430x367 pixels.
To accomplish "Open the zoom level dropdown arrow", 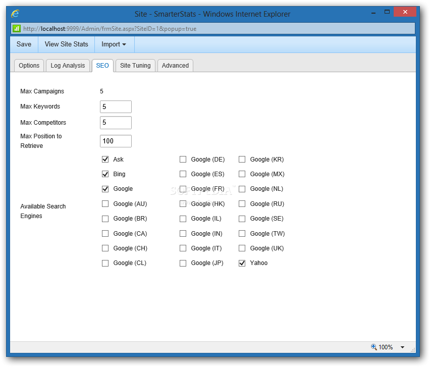I will [x=402, y=347].
